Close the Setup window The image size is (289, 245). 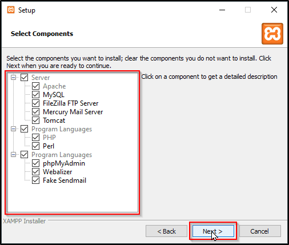(x=274, y=10)
